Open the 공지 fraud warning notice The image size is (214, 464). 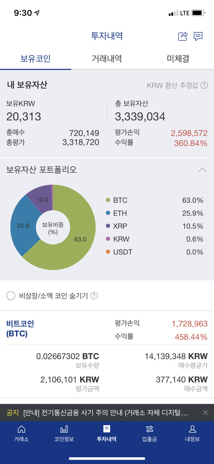(105, 413)
